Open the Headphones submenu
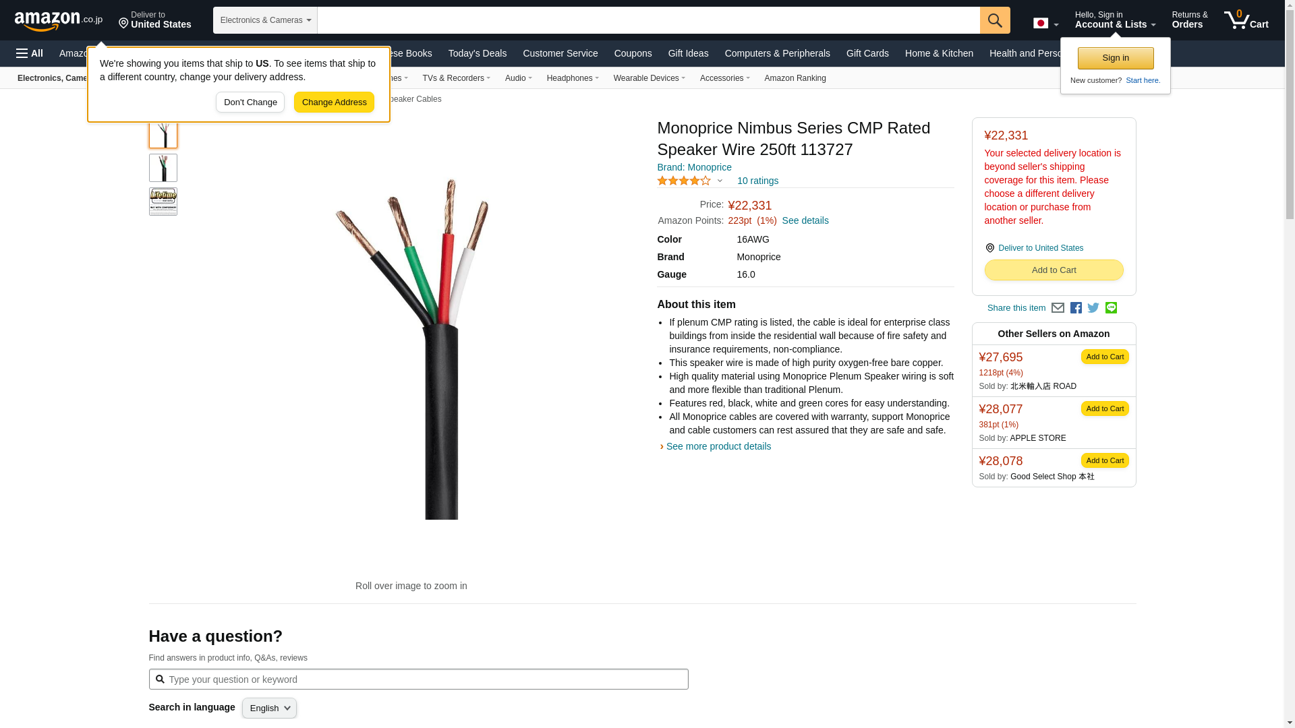Image resolution: width=1295 pixels, height=728 pixels. [573, 78]
